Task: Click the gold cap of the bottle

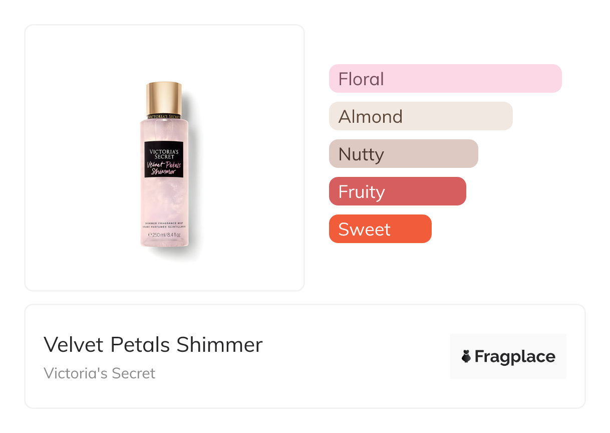Action: coord(164,98)
